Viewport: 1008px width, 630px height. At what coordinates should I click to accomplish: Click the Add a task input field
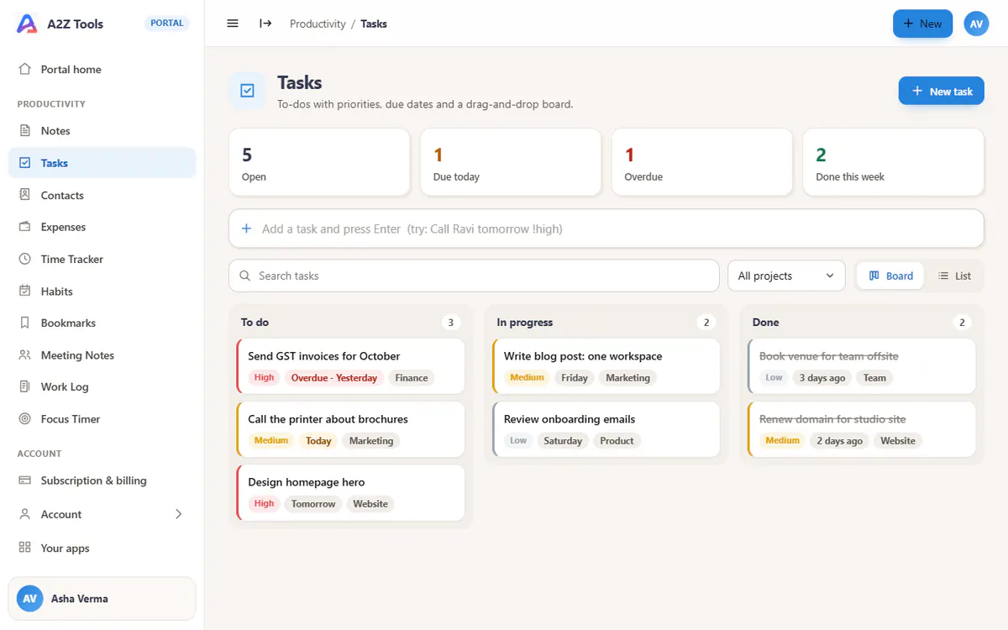pyautogui.click(x=606, y=228)
